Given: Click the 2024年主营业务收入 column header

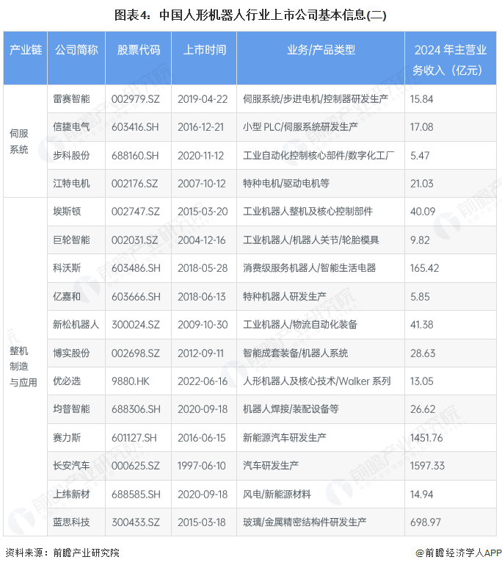Looking at the screenshot, I should [450, 60].
